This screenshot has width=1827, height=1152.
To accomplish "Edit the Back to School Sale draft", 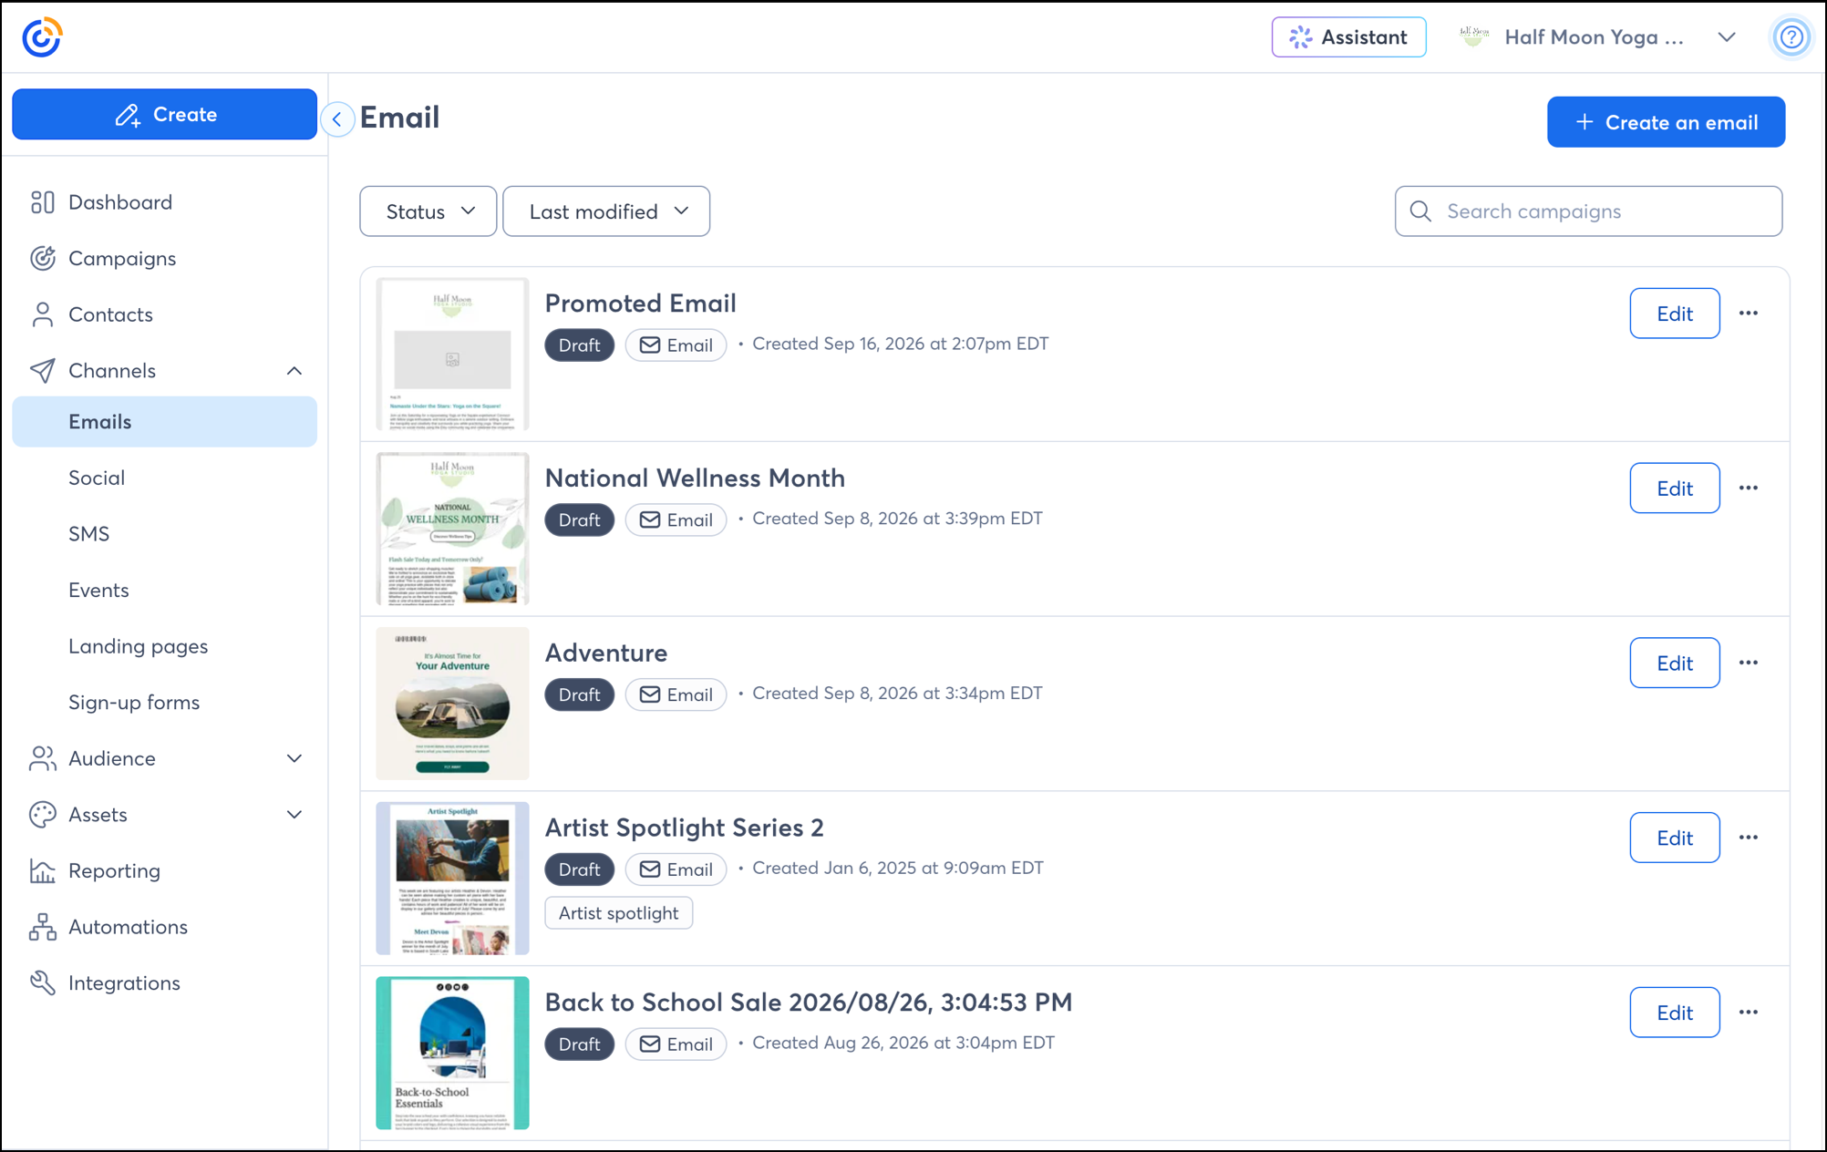I will [x=1675, y=1013].
